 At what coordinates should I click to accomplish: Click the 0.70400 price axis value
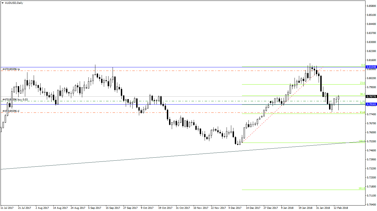(x=371, y=204)
